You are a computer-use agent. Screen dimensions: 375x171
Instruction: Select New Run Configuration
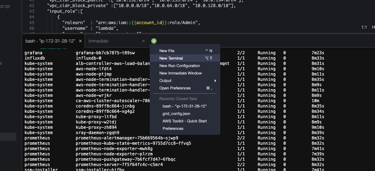180,66
